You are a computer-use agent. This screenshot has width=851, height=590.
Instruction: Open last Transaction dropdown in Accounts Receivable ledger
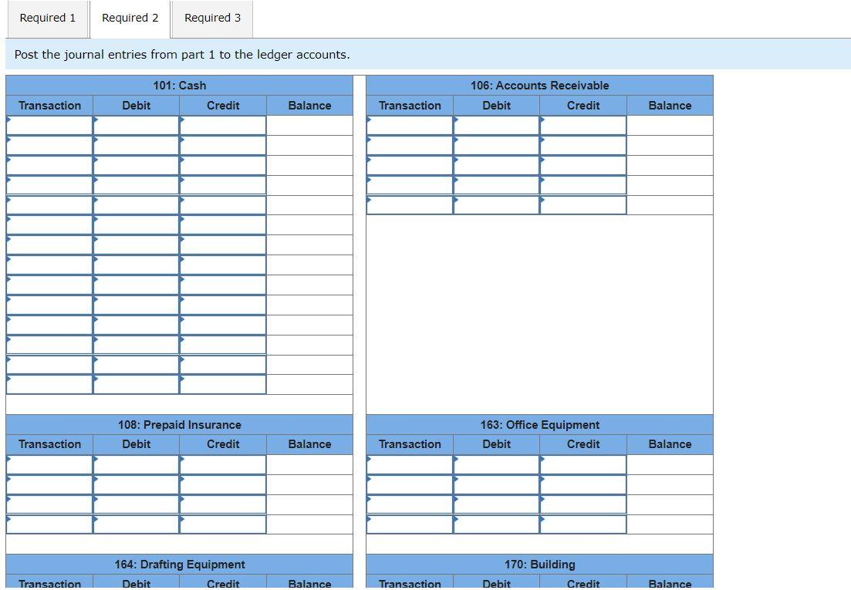(410, 205)
